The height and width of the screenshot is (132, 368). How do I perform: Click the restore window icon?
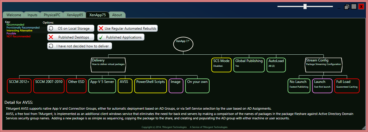347,7
